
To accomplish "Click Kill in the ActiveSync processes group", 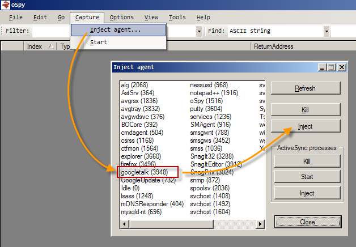I will 307,161.
